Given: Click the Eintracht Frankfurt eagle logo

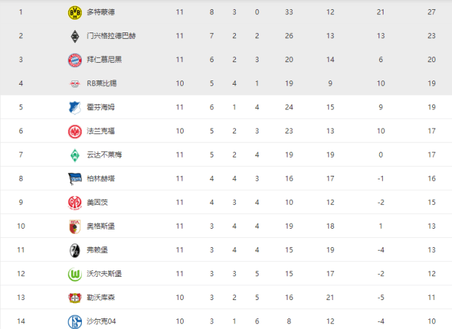Looking at the screenshot, I should pos(75,131).
